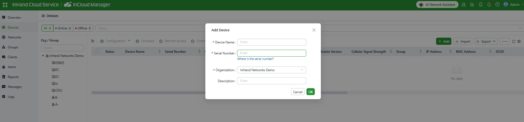Click the Org / Group Query field

click(x=62, y=48)
